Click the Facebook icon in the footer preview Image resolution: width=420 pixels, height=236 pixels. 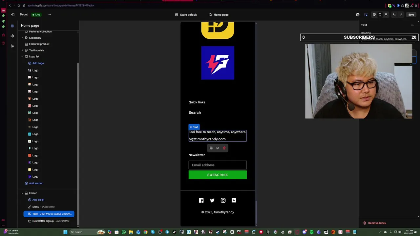[201, 200]
